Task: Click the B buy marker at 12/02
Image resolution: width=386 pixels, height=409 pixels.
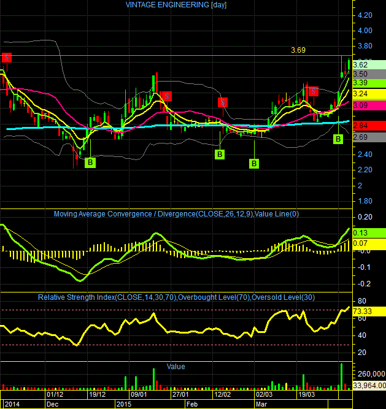Action: pyautogui.click(x=220, y=155)
